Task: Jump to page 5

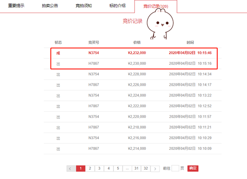Action: pos(118,169)
